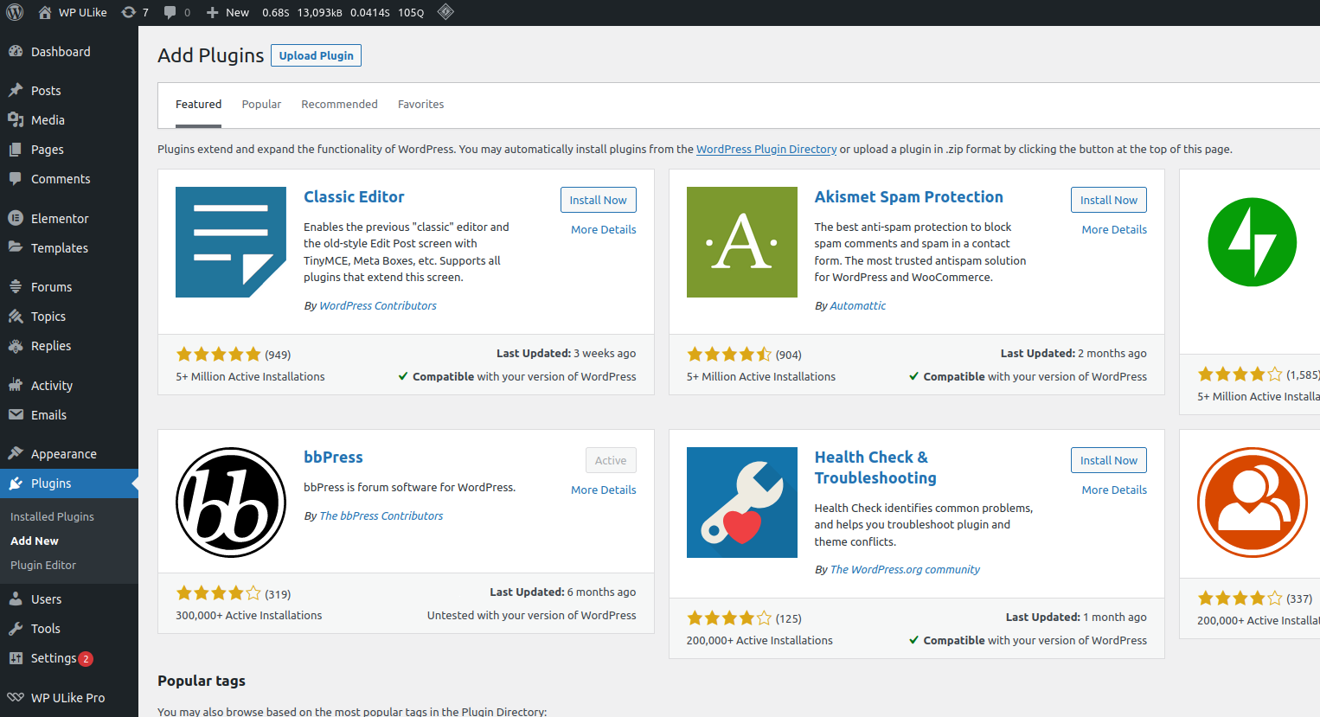1320x717 pixels.
Task: Open Forums in the sidebar
Action: click(69, 286)
